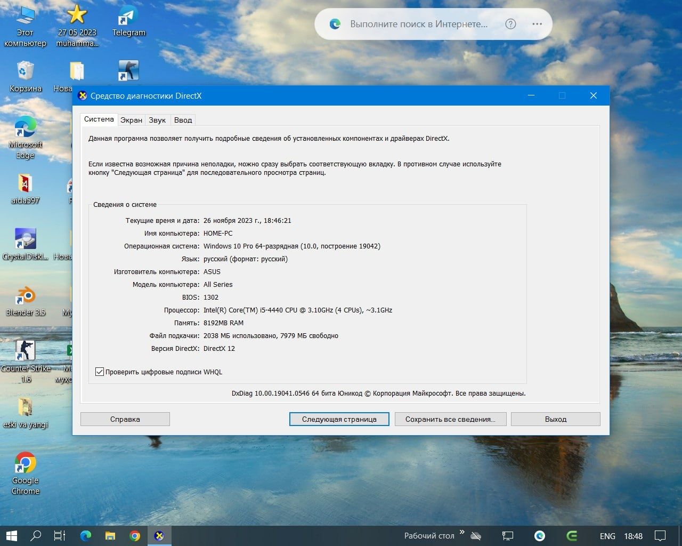Viewport: 682px width, 546px height.
Task: Select the DirectX diagnostic taskbar icon
Action: pyautogui.click(x=159, y=536)
